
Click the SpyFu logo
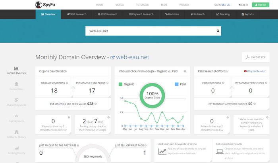click(45, 5)
